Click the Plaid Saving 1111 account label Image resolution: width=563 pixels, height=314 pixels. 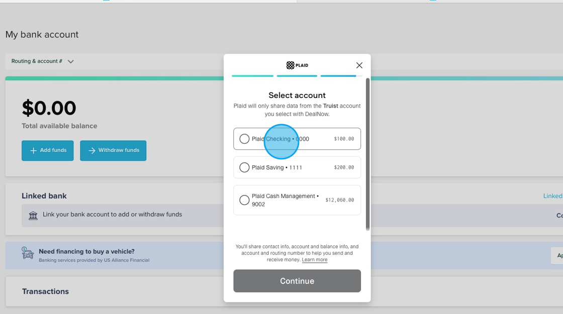tap(276, 168)
